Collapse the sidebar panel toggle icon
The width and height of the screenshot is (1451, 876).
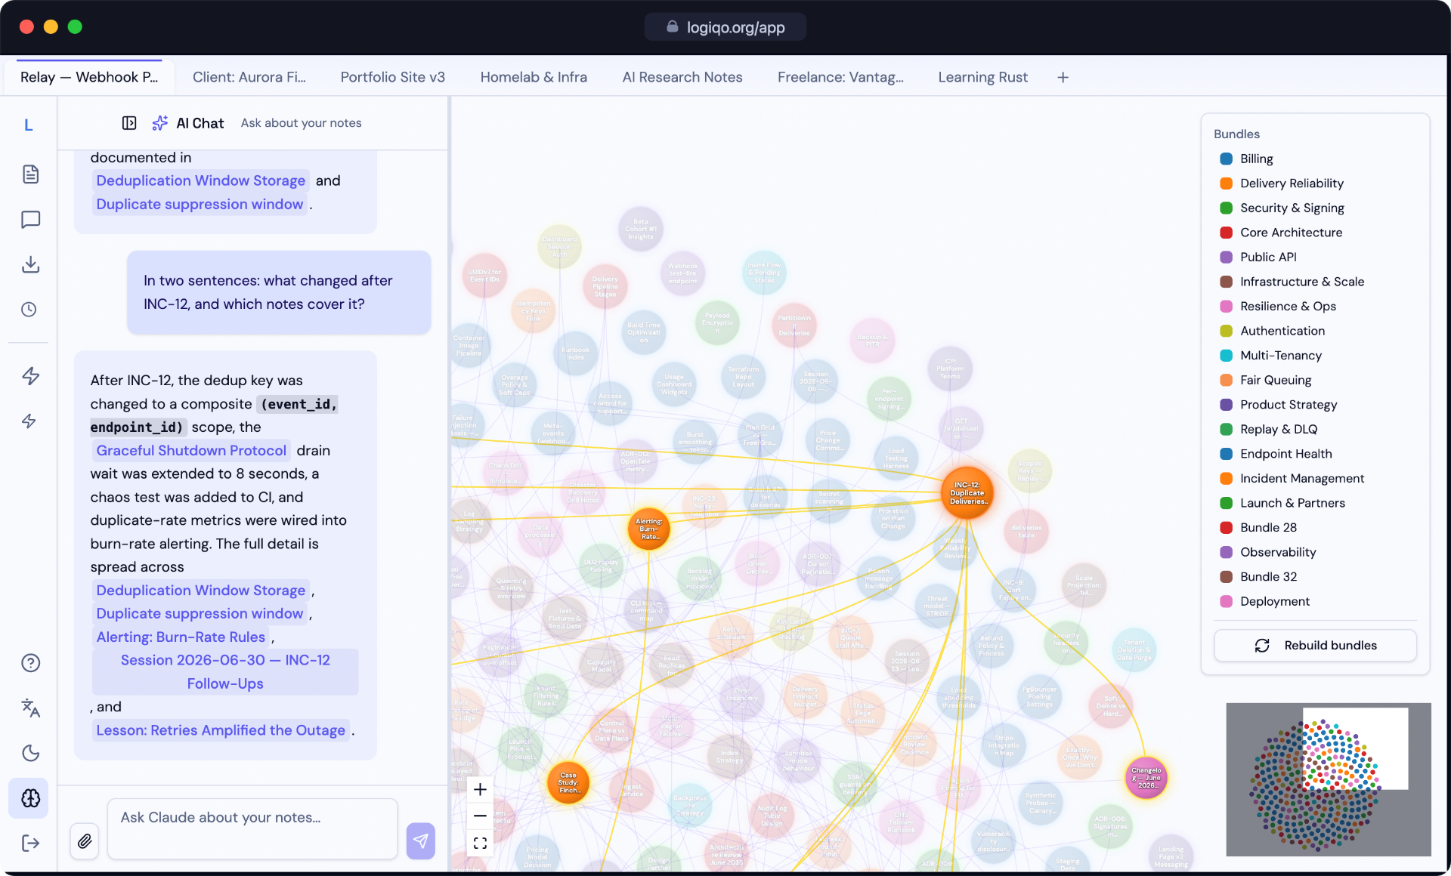(129, 123)
